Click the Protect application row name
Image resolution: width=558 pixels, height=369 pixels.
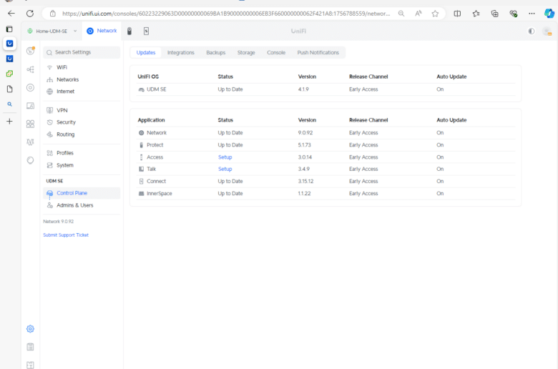[x=155, y=145]
